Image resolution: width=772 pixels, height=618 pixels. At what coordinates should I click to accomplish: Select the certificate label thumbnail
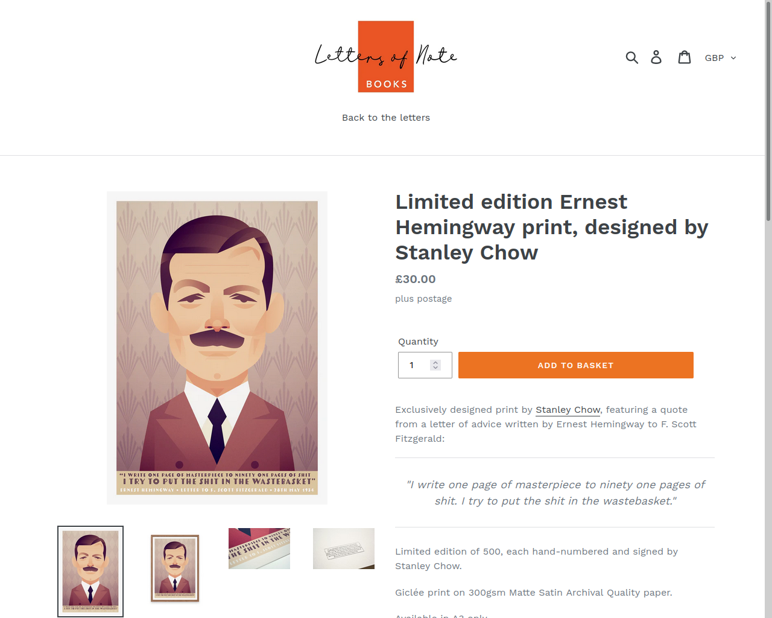344,549
